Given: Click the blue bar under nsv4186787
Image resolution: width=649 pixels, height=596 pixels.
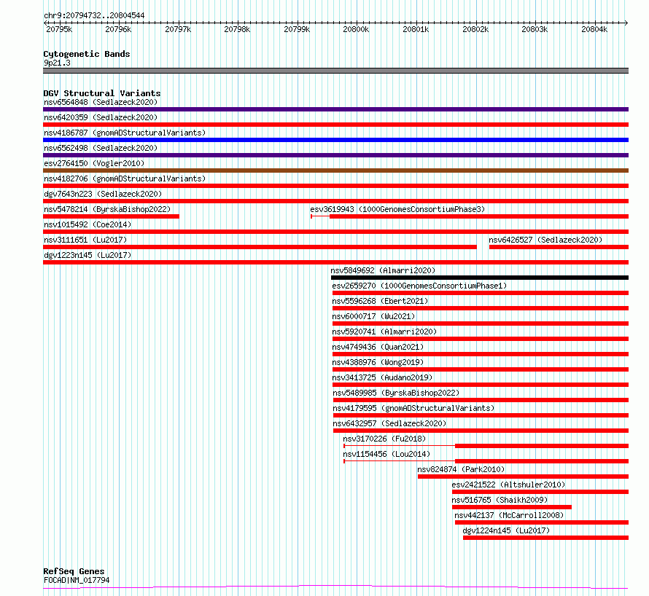Looking at the screenshot, I should tap(335, 140).
